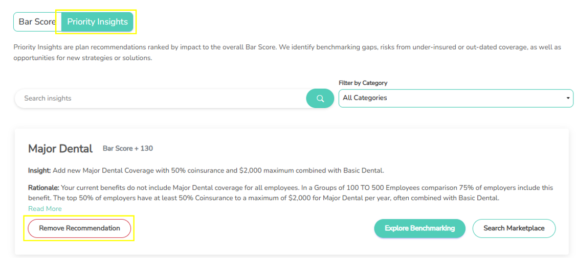
Task: Click the Priority Insights description paragraph
Action: [287, 53]
